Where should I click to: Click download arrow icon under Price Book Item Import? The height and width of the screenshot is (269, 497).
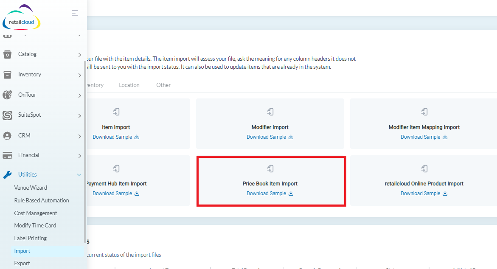(x=291, y=193)
